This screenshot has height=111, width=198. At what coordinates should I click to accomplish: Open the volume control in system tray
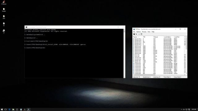[184, 109]
